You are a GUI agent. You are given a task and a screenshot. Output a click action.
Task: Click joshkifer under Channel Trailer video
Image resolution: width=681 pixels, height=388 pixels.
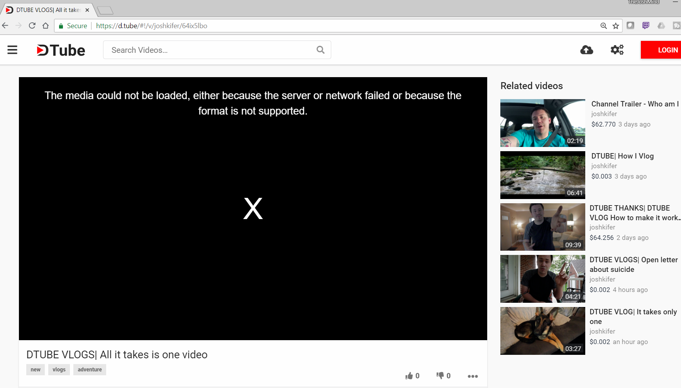pyautogui.click(x=604, y=114)
